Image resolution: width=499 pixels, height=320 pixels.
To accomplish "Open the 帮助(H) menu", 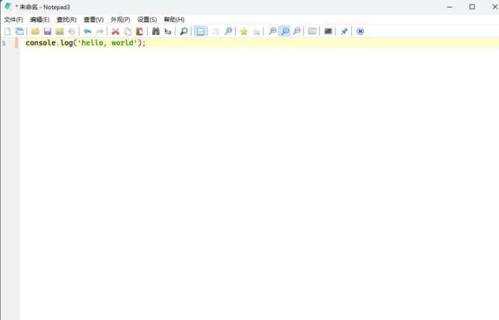I will click(x=174, y=19).
